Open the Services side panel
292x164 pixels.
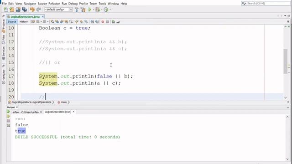pos(3,53)
